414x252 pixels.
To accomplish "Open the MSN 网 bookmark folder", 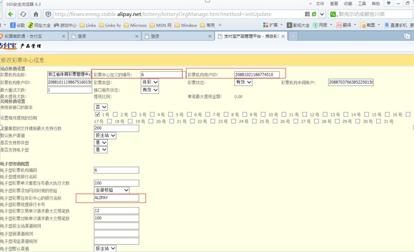I will (160, 25).
